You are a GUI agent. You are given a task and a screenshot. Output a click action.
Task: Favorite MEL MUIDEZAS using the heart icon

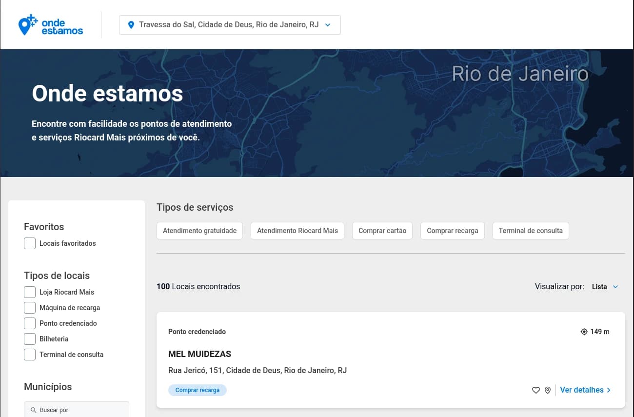point(535,390)
